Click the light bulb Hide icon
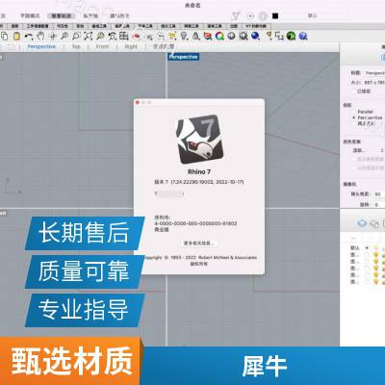385x385 pixels. coord(184,36)
